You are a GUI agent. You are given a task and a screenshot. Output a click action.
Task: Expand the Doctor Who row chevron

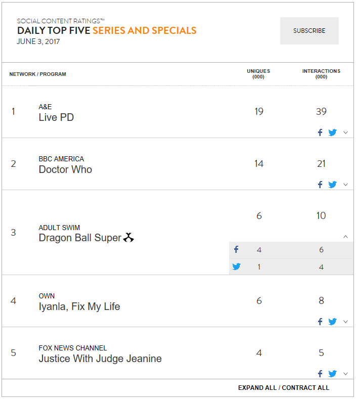click(x=345, y=185)
